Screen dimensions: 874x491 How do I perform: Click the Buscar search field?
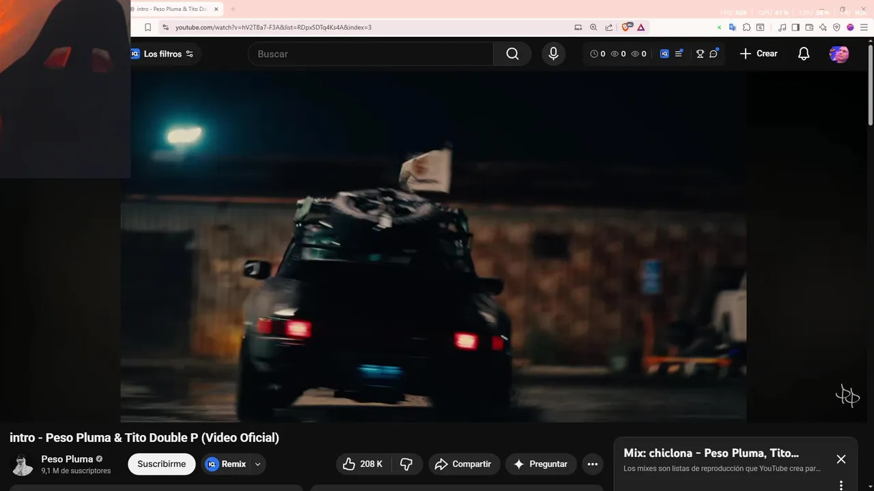(371, 54)
